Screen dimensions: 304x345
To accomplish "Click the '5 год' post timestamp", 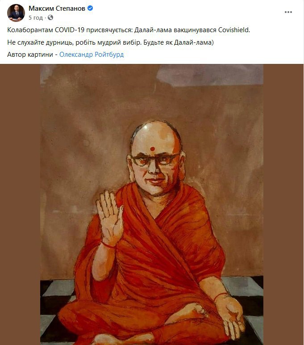I will pyautogui.click(x=36, y=17).
